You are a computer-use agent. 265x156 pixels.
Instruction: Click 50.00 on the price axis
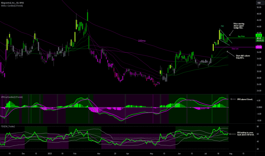[x=259, y=7]
